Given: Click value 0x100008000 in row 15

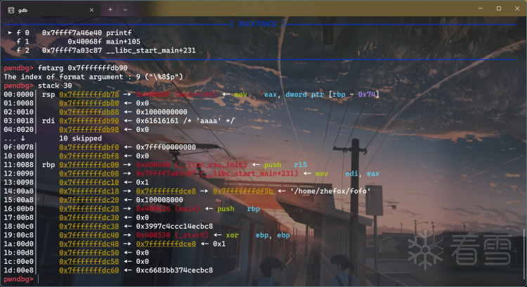Looking at the screenshot, I should pyautogui.click(x=160, y=200).
